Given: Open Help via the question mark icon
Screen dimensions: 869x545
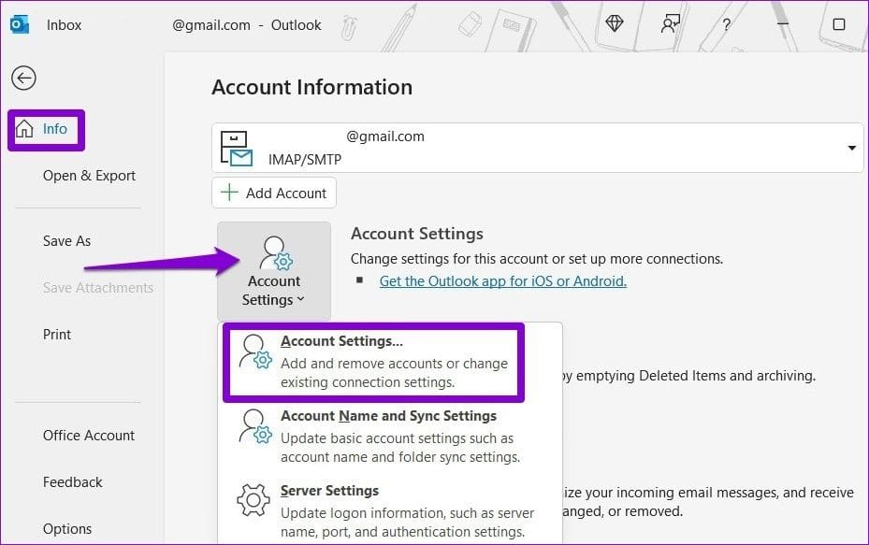Looking at the screenshot, I should coord(726,25).
